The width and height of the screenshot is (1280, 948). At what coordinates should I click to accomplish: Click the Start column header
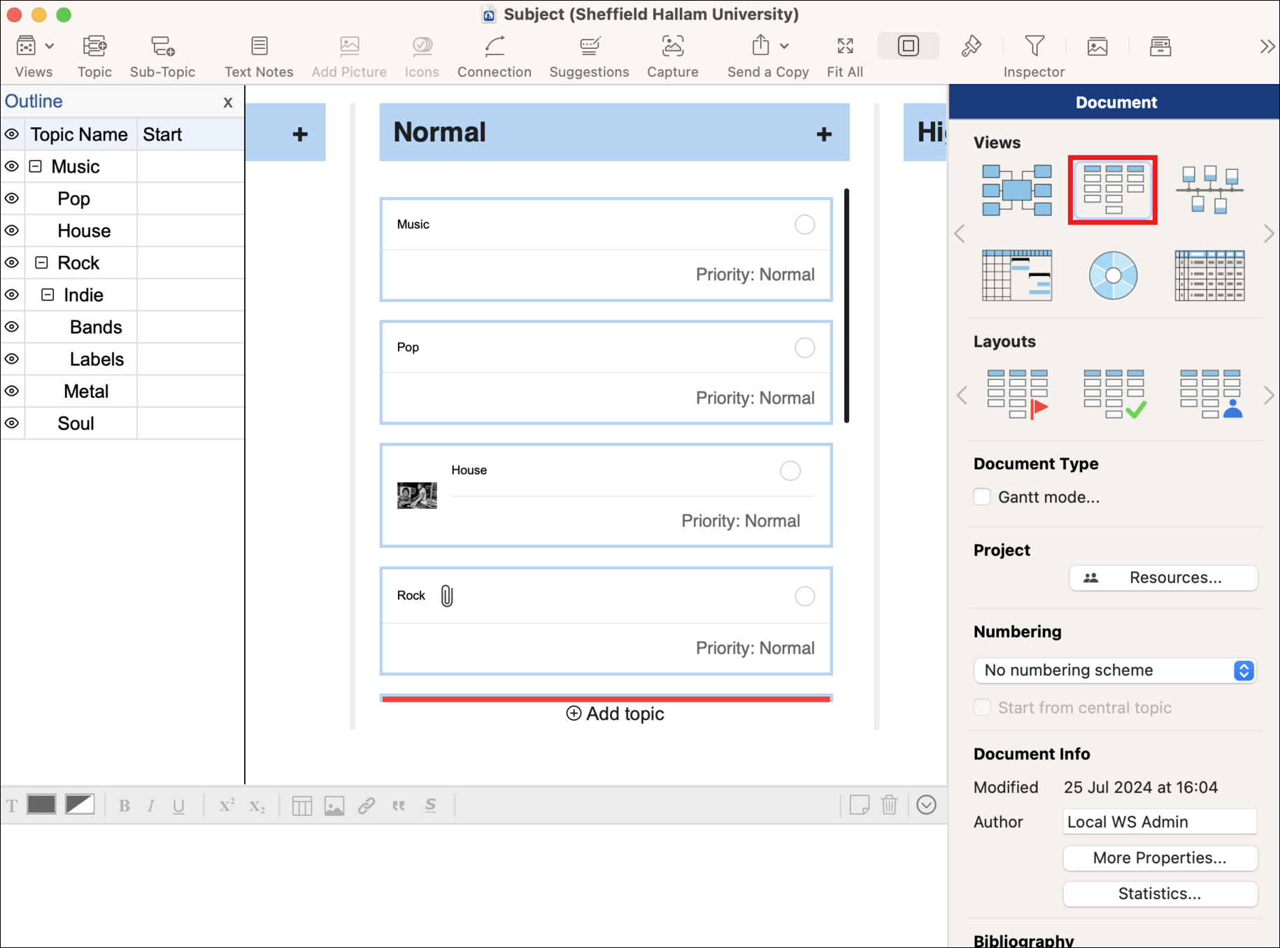point(162,134)
